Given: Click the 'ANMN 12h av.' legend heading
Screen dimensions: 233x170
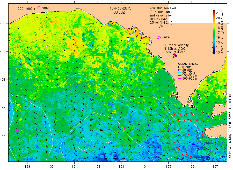Looking at the screenshot, I should 188,64.
